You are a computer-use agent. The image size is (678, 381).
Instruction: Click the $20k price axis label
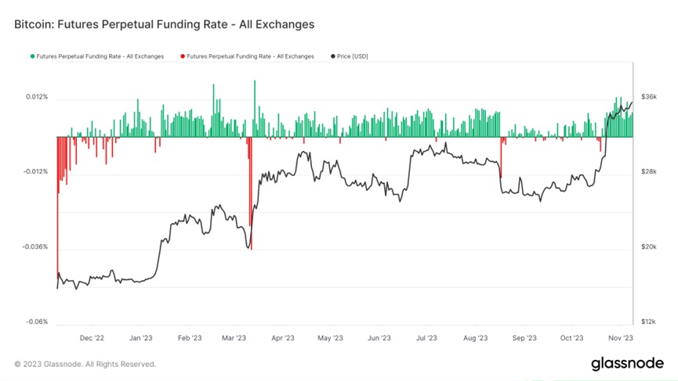point(649,247)
